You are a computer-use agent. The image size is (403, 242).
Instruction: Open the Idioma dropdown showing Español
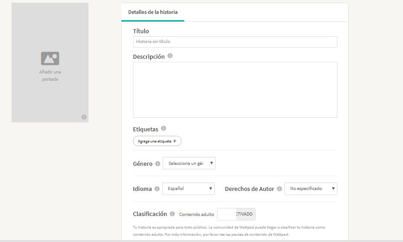188,188
